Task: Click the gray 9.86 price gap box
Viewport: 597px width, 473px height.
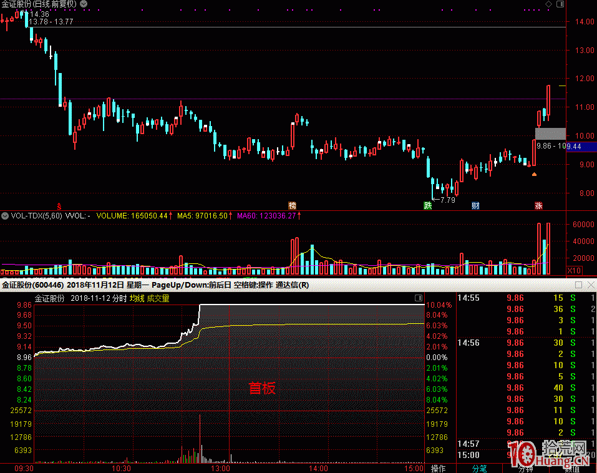Action: [x=550, y=133]
